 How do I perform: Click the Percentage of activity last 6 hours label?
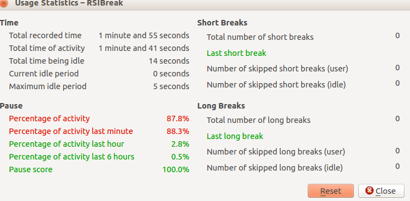click(x=72, y=157)
